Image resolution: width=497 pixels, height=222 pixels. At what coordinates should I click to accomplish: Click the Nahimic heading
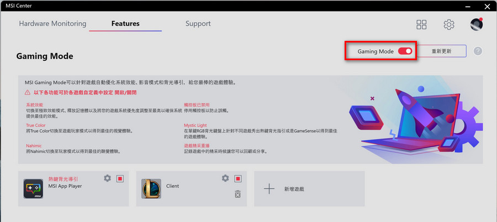[34, 146]
